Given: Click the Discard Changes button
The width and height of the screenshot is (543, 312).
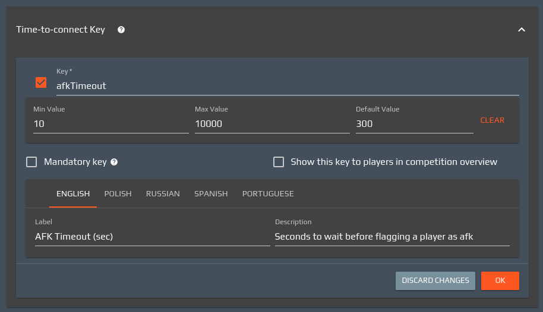Looking at the screenshot, I should click(435, 281).
